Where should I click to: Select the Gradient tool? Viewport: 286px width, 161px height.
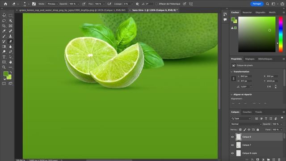pos(4,47)
